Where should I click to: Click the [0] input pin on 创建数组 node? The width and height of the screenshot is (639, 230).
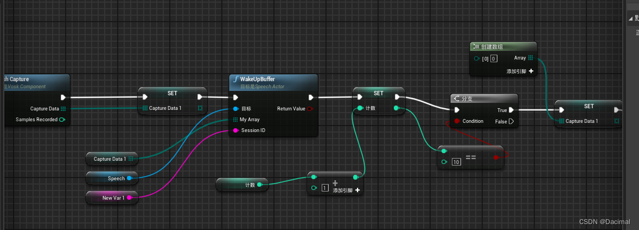(477, 58)
